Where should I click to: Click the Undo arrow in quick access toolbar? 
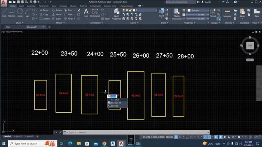click(39, 2)
